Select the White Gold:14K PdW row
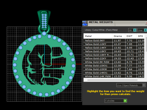This screenshot has width=147, height=110. tap(114, 76)
